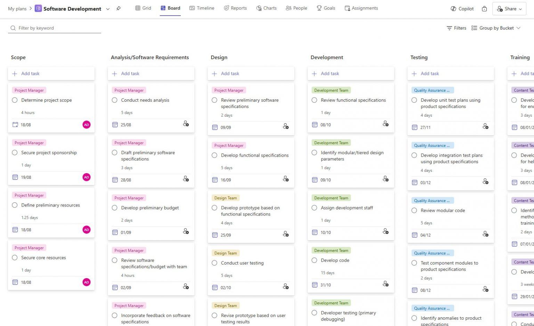
Task: Click AD avatar on Secure project sponsorship
Action: pyautogui.click(x=86, y=177)
